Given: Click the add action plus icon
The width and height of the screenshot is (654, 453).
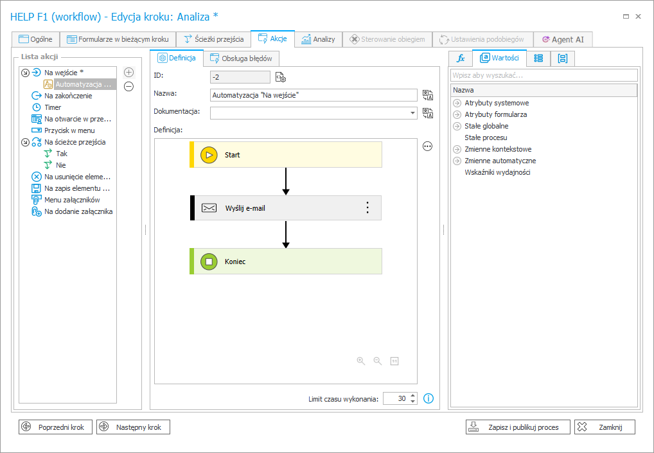Looking at the screenshot, I should pyautogui.click(x=128, y=73).
